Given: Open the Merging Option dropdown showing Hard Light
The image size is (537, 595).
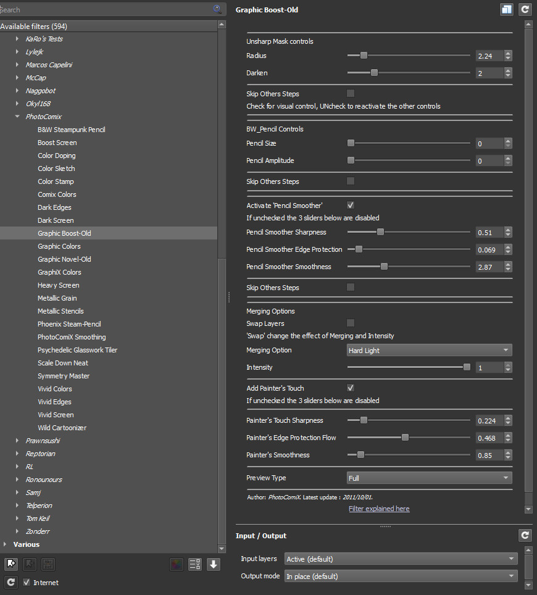Looking at the screenshot, I should pyautogui.click(x=429, y=351).
